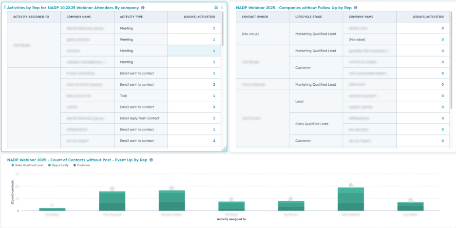Click info icon beside Activities by Rep title

coord(143,8)
